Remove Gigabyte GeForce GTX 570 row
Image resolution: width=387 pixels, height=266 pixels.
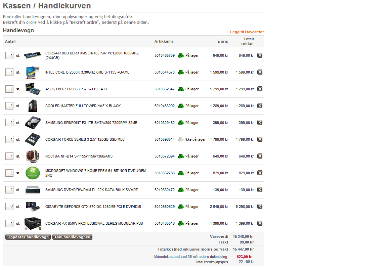(x=260, y=206)
